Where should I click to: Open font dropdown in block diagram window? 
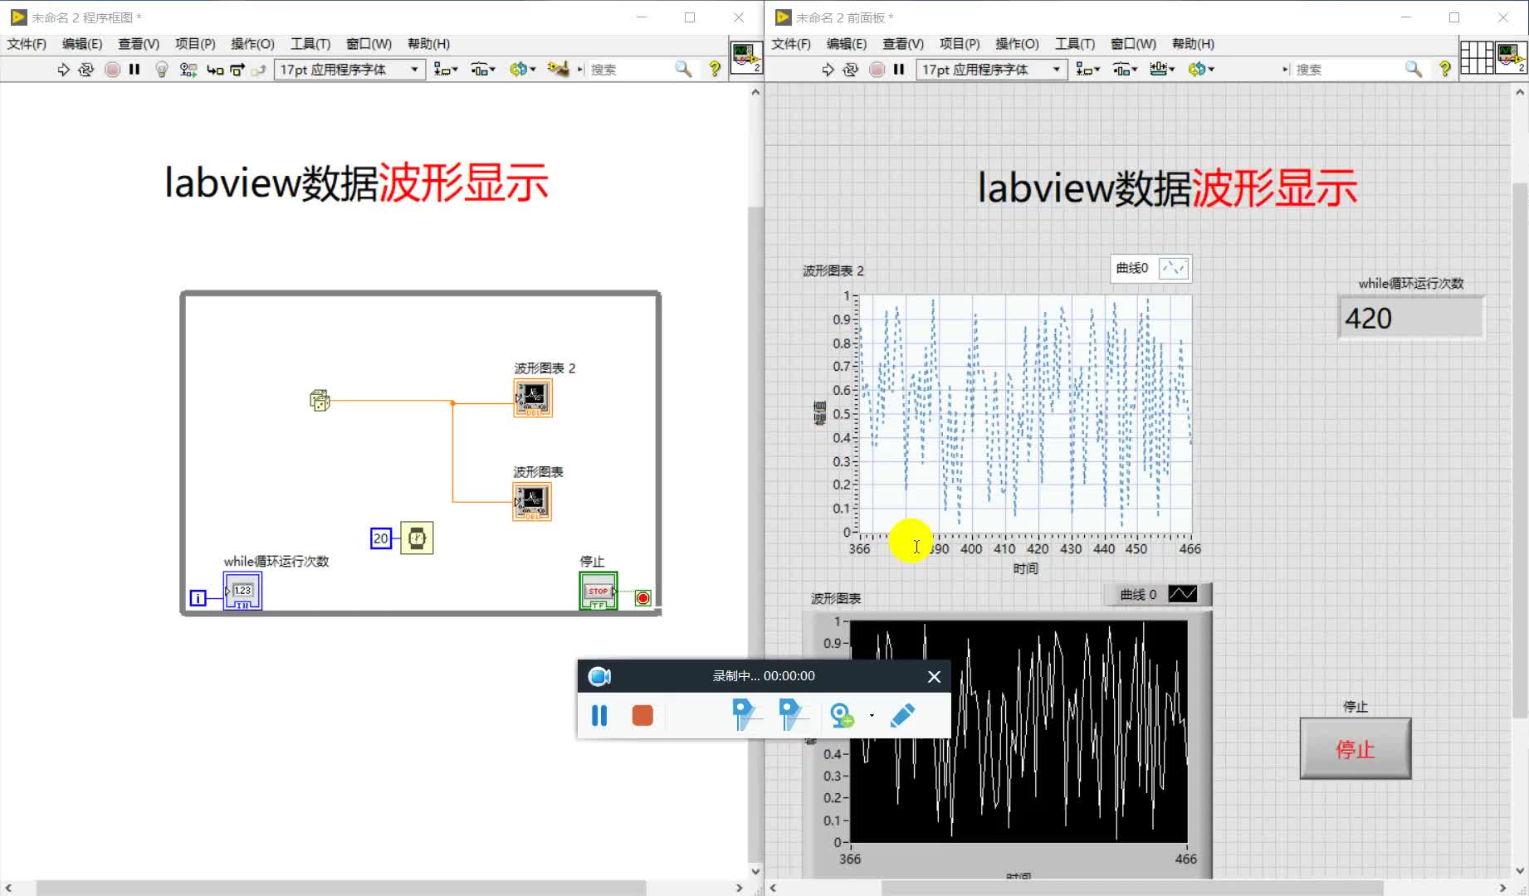[349, 70]
